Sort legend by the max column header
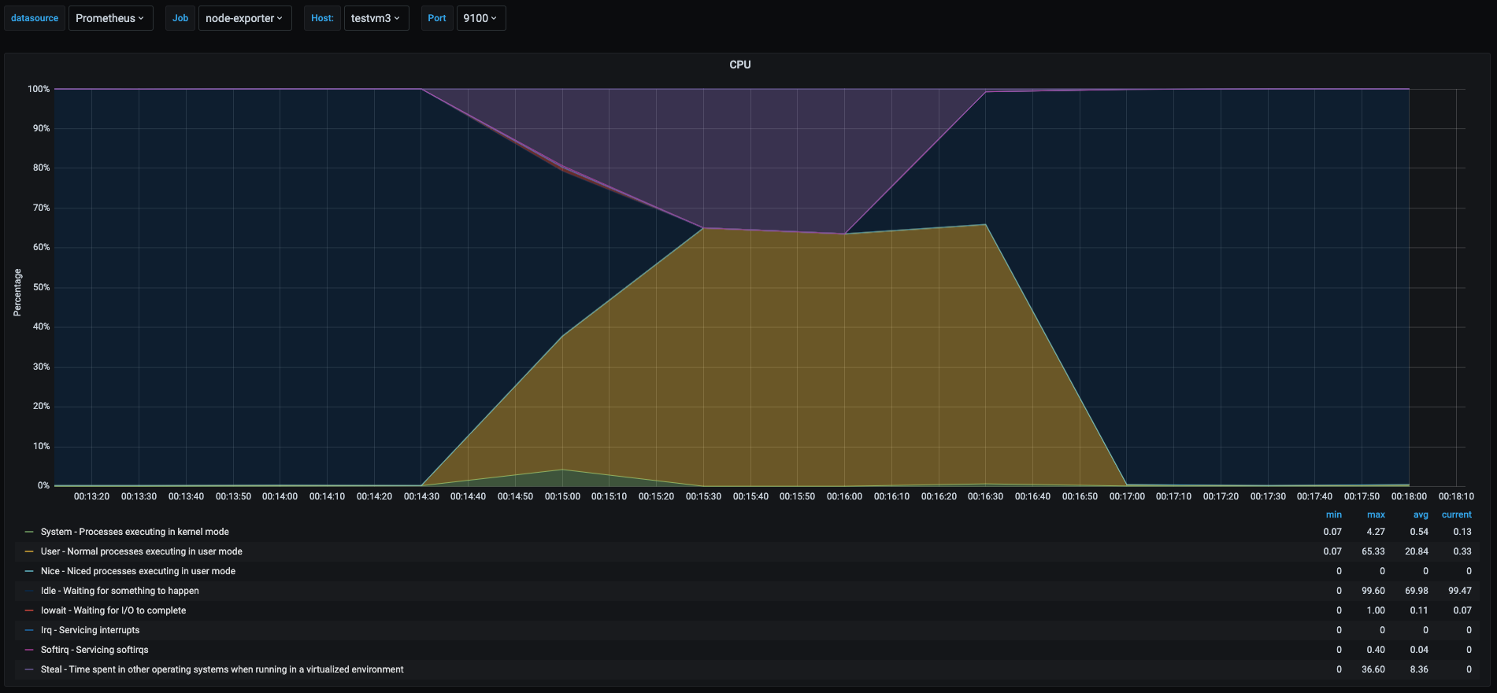 tap(1376, 514)
